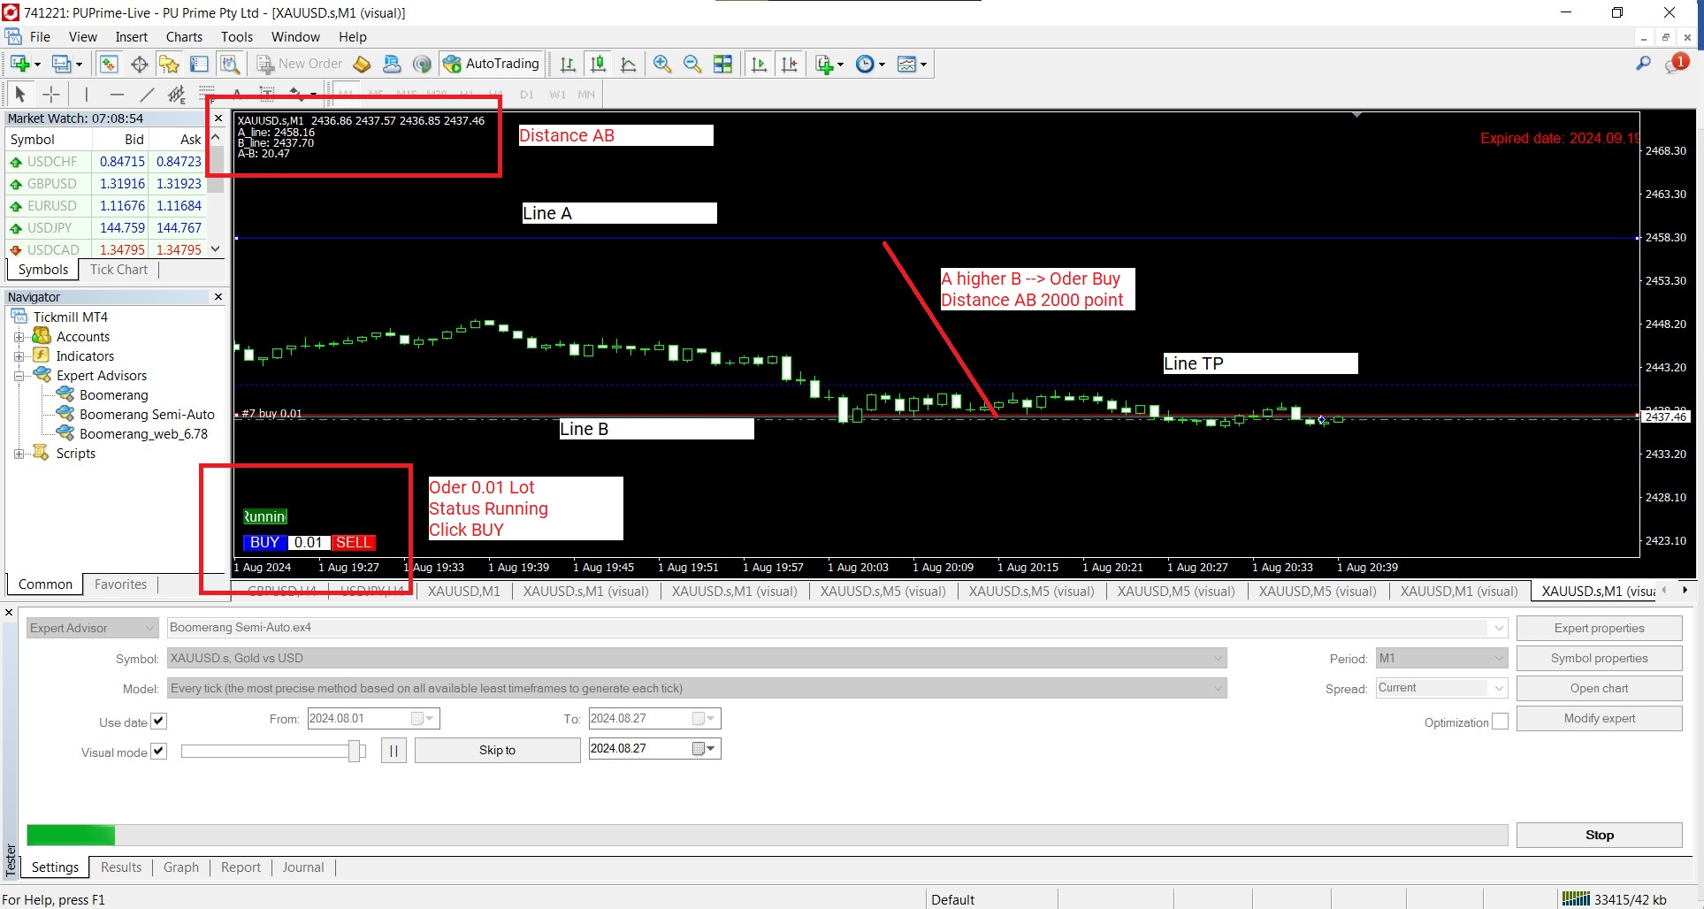This screenshot has width=1704, height=909.
Task: Select the trendline drawing tool
Action: (147, 94)
